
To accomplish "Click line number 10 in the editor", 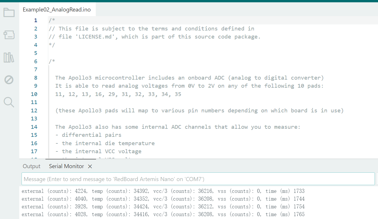I will click(34, 94).
